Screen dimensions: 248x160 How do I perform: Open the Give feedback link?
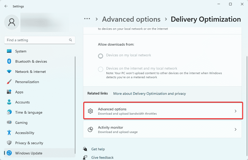coord(102,157)
